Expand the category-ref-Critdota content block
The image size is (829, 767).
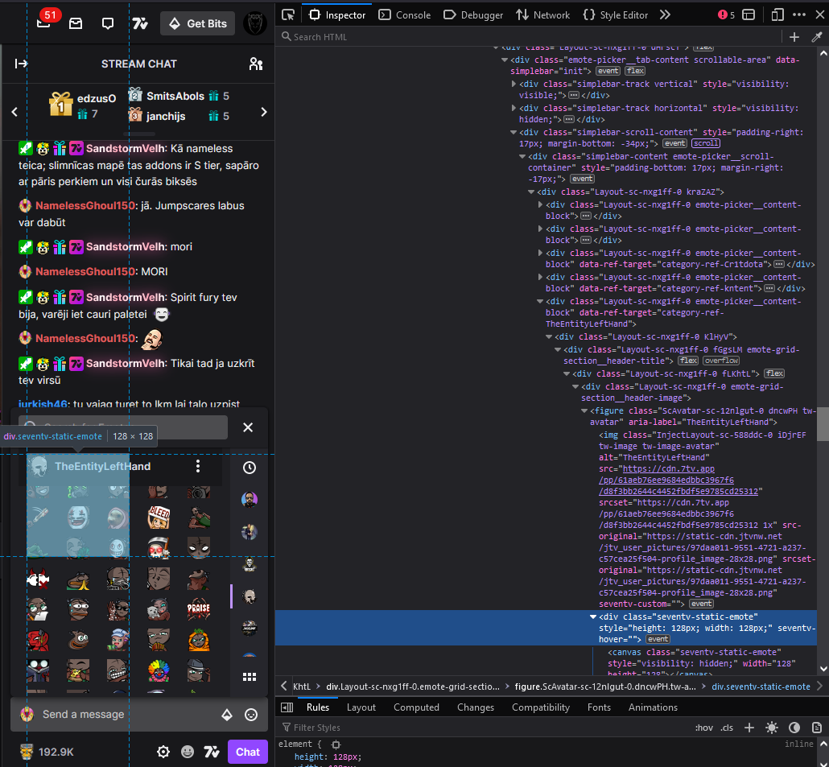(540, 253)
